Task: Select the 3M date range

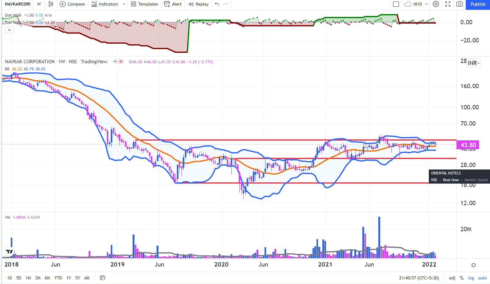Action: (x=38, y=278)
